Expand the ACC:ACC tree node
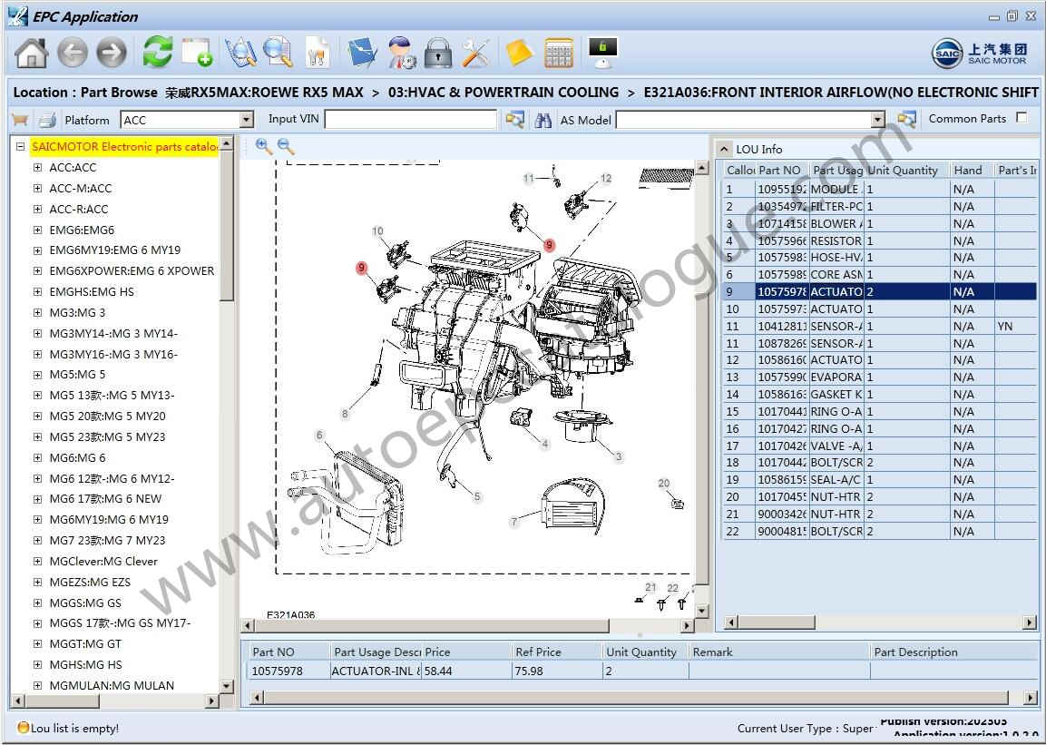Screen dimensions: 1046x745 (37, 167)
